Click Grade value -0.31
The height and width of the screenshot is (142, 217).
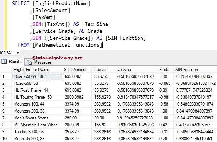[164, 132]
